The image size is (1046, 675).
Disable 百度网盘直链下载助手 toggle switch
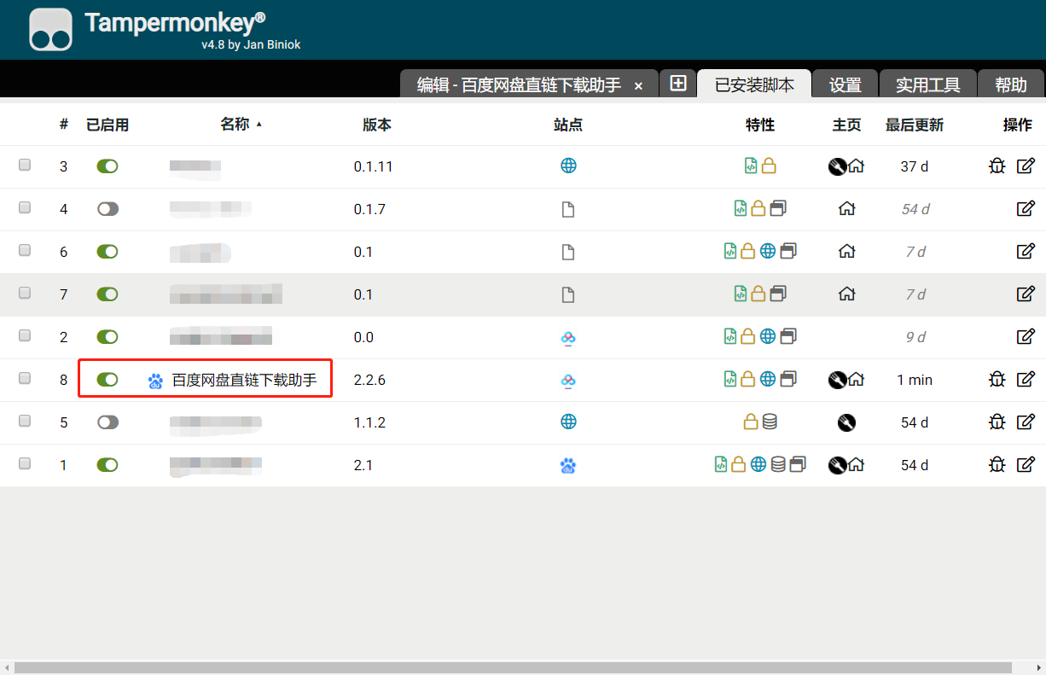(108, 380)
